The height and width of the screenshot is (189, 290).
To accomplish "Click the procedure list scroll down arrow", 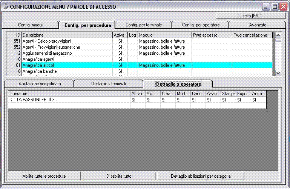I will [278, 73].
